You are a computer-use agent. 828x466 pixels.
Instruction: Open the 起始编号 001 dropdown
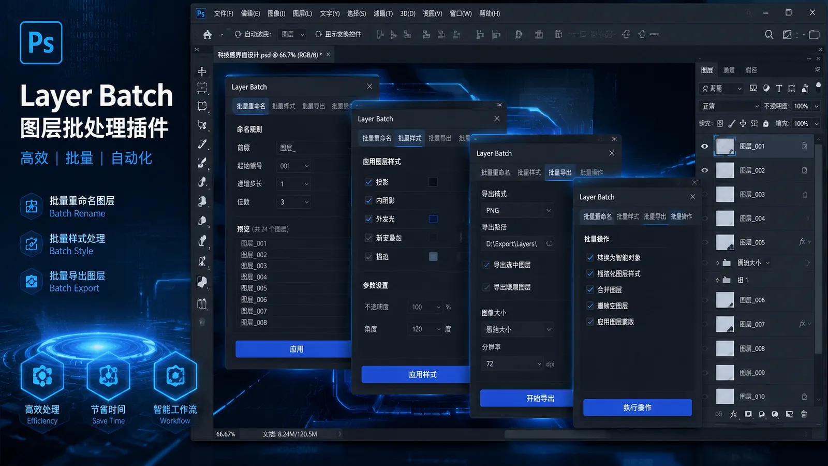(293, 166)
